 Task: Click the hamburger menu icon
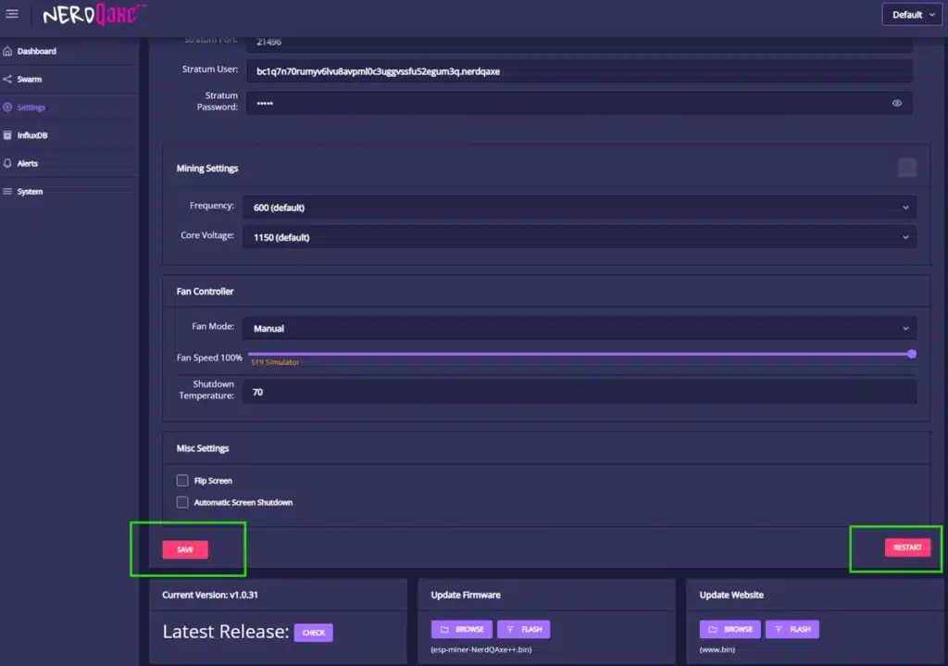coord(12,14)
